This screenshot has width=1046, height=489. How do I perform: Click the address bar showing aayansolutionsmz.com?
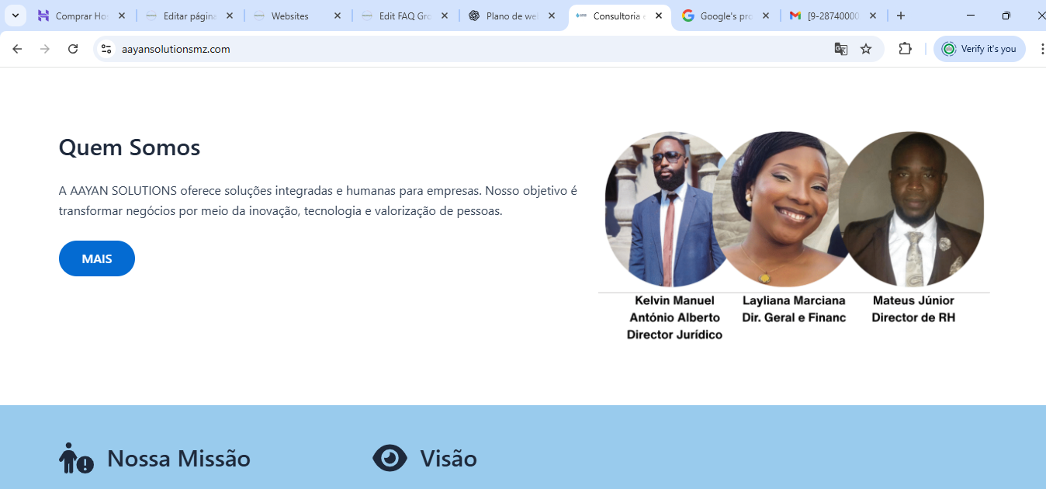(466, 49)
